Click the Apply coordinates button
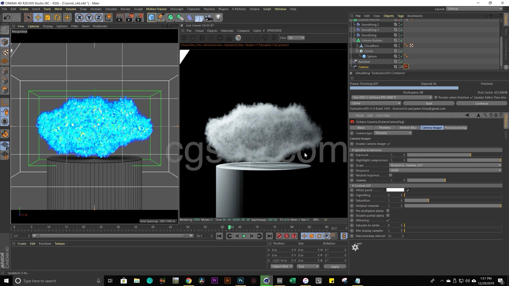Viewport: 509px width, 286px height. (335, 267)
